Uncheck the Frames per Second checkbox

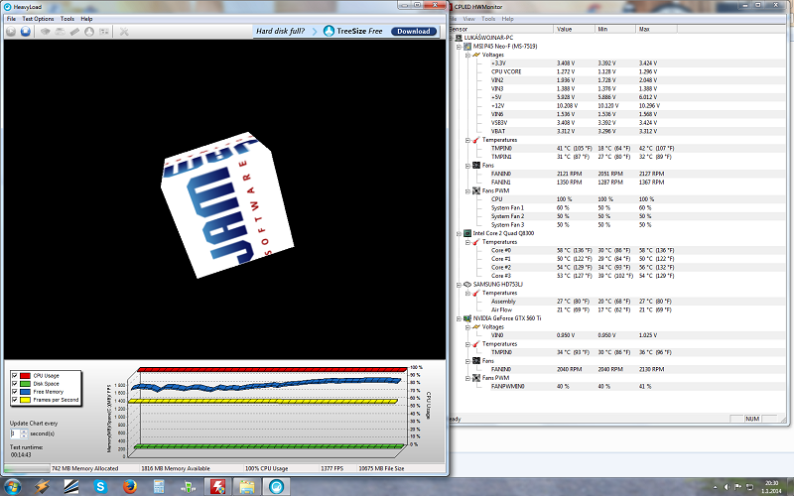click(x=14, y=400)
